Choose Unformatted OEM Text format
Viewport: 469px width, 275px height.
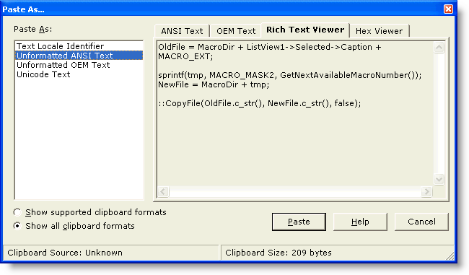tap(79, 65)
